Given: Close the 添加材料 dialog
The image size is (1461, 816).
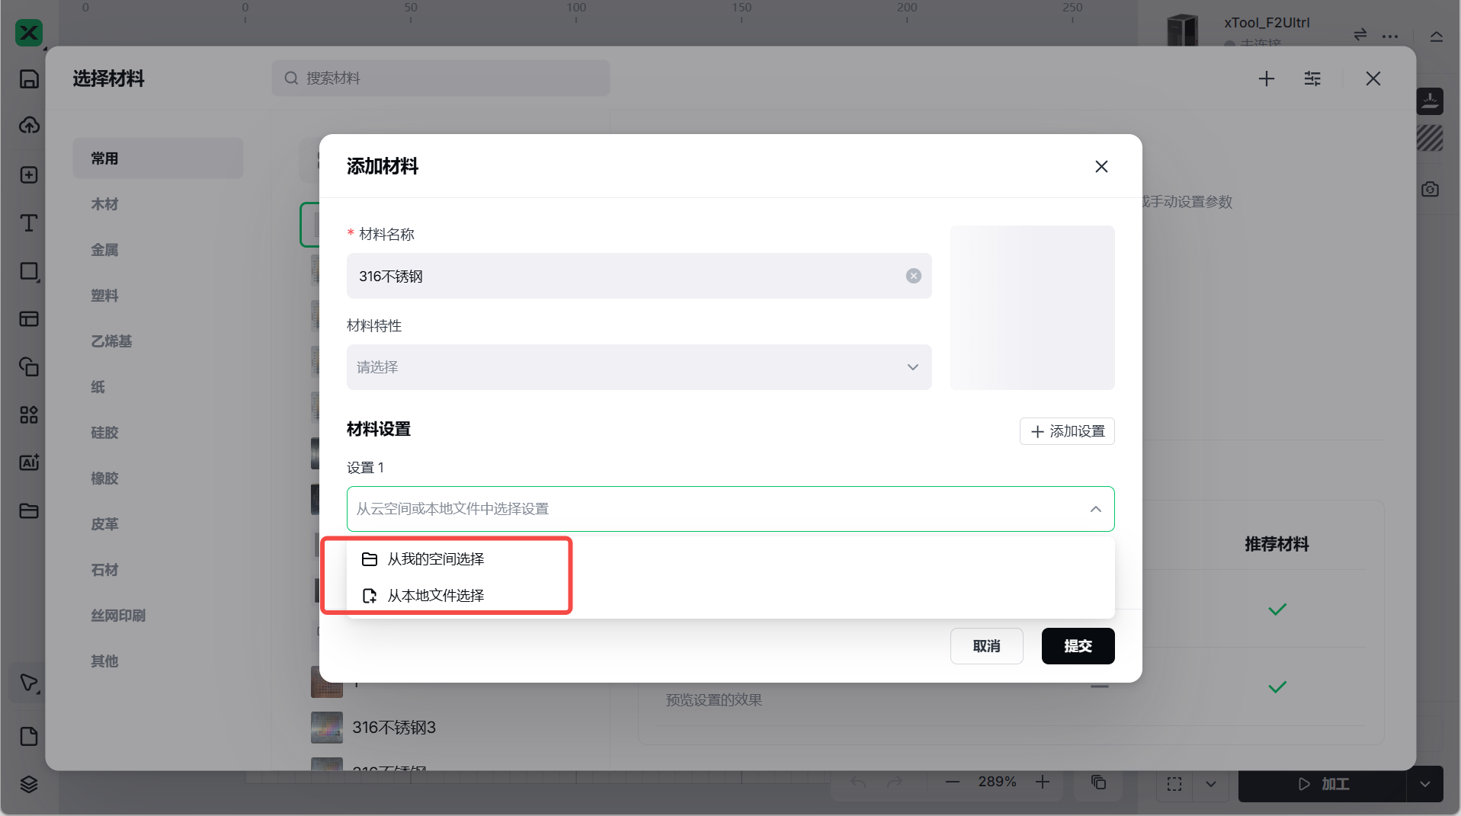Looking at the screenshot, I should point(1101,166).
